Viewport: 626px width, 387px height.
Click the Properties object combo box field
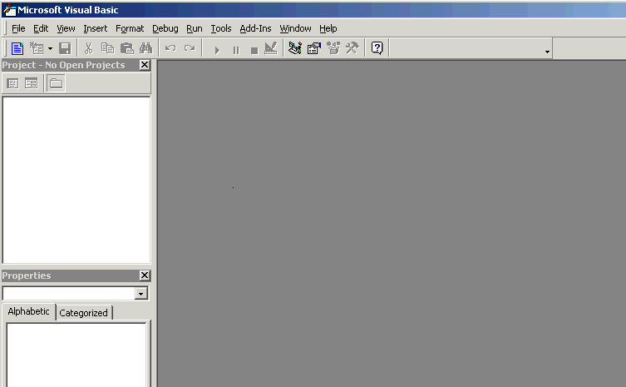pos(75,294)
